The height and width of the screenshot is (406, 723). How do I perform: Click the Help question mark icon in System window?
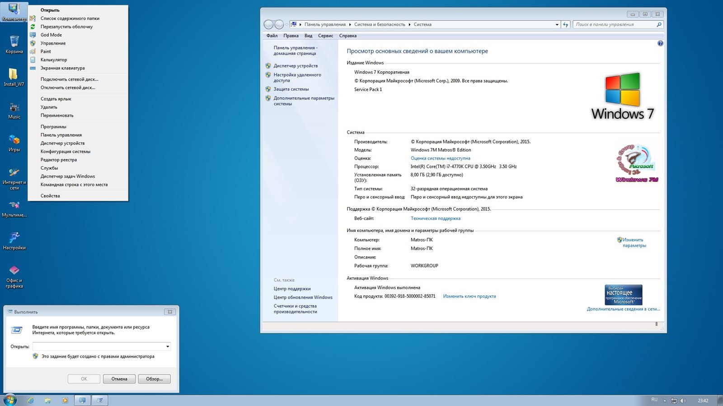(x=660, y=43)
